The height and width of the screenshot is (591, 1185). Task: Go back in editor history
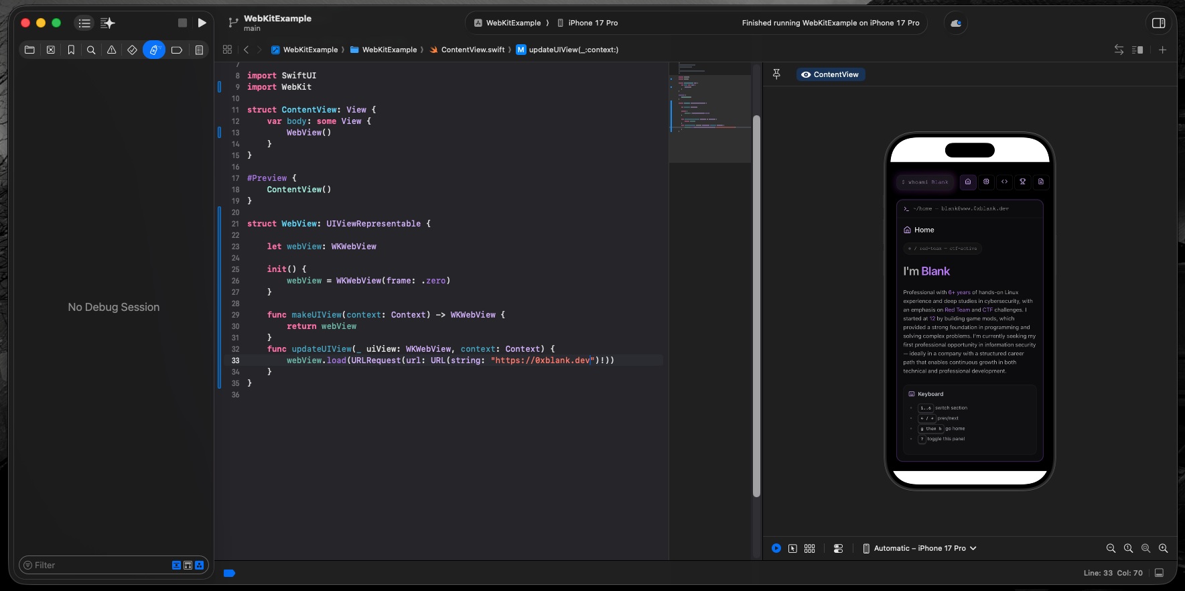(246, 50)
